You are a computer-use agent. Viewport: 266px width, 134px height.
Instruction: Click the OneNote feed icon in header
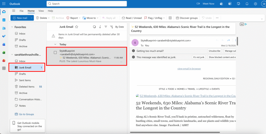point(230,4)
